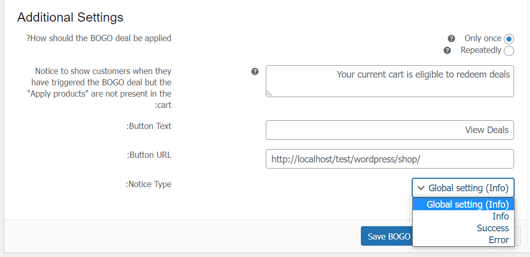The width and height of the screenshot is (530, 257).
Task: Click the Additional Settings heading
Action: click(x=70, y=17)
